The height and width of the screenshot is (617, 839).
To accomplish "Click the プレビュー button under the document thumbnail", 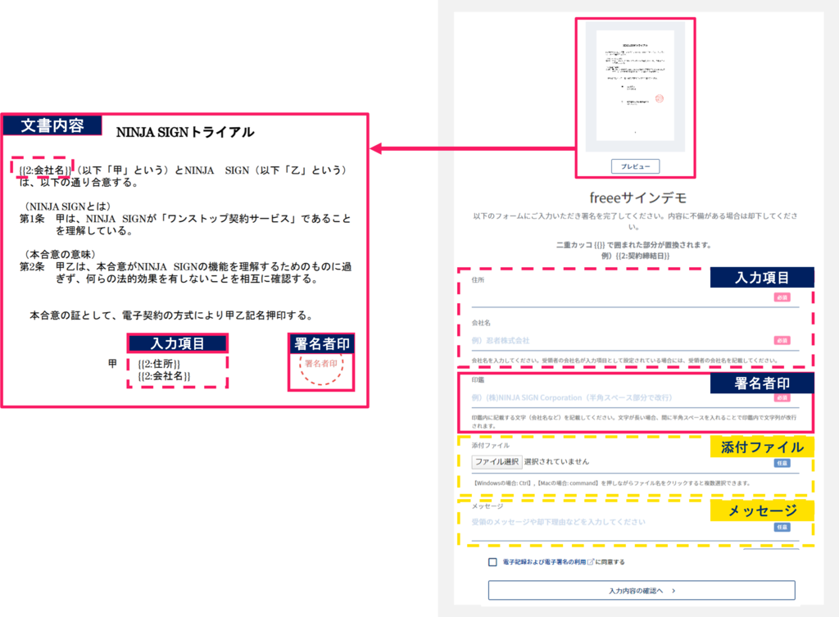I will pos(635,166).
